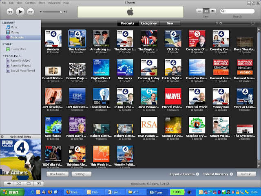Open the Controls menu

[30, 3]
